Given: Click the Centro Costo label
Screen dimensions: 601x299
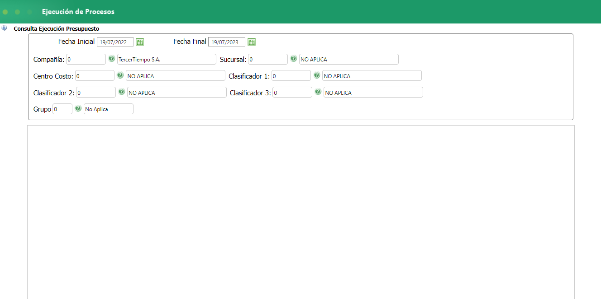Looking at the screenshot, I should click(53, 76).
